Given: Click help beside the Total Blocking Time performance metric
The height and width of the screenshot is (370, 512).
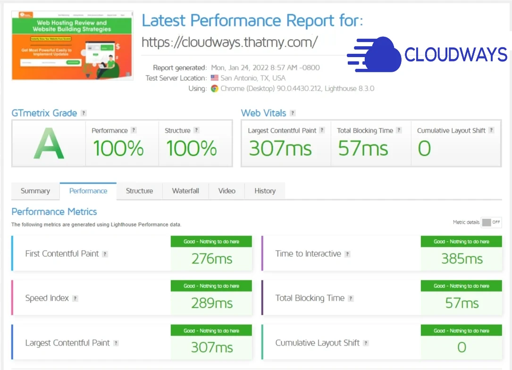Looking at the screenshot, I should (x=350, y=298).
